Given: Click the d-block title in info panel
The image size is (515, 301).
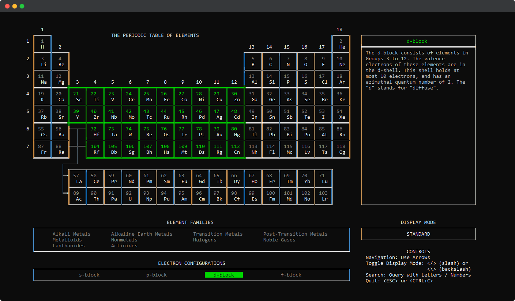Looking at the screenshot, I should point(417,41).
